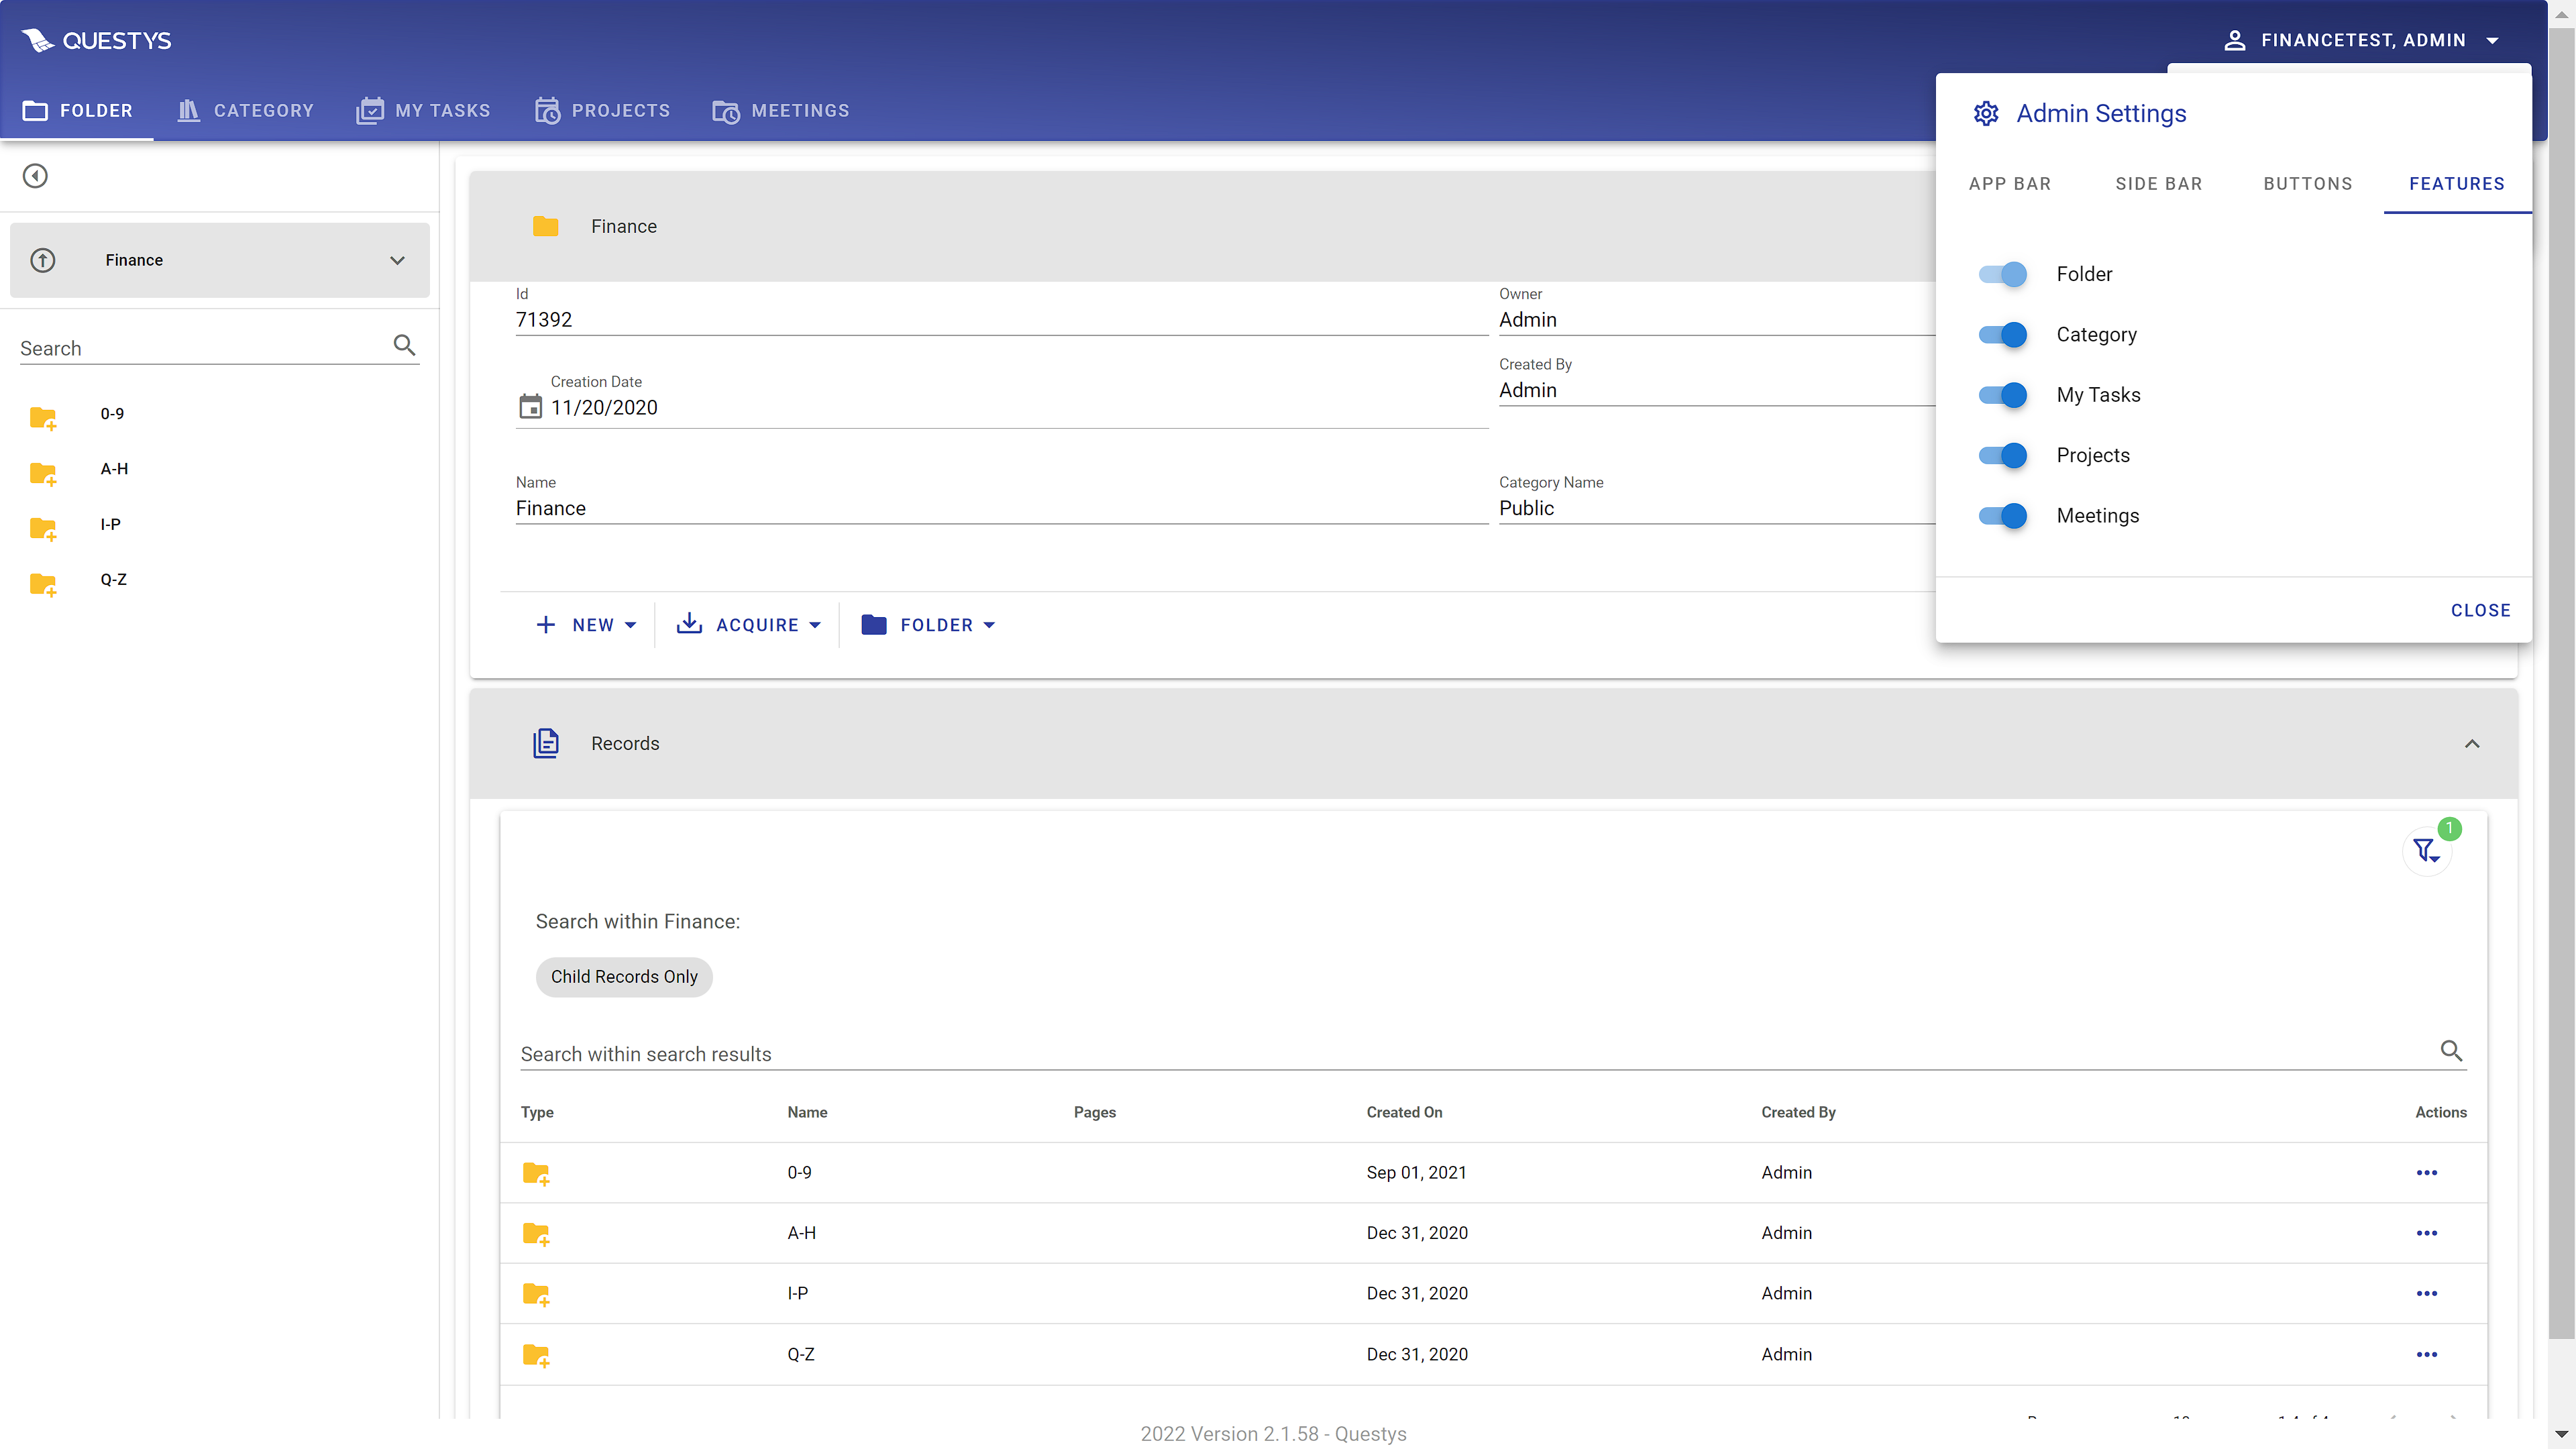Collapse the sidebar with the back arrow icon

pyautogui.click(x=35, y=176)
